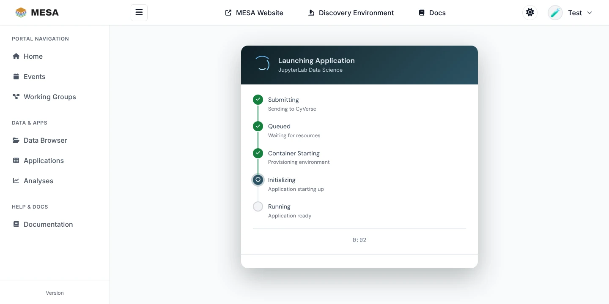The width and height of the screenshot is (609, 304).
Task: Open Documentation in the sidebar
Action: [55, 224]
